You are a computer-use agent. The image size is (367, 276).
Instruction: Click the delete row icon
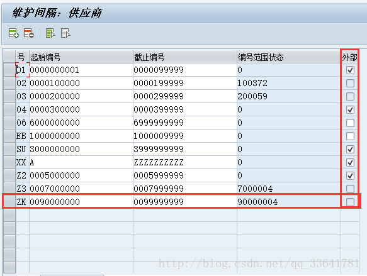pos(29,33)
